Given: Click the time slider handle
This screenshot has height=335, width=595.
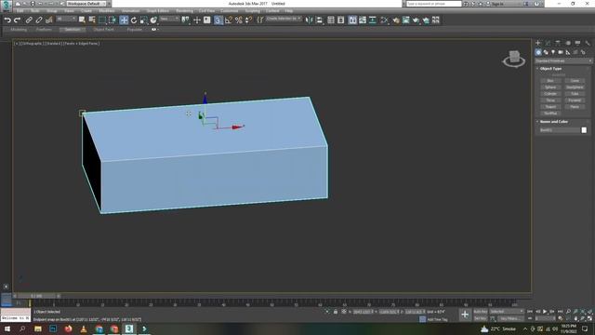Looking at the screenshot, I should click(36, 296).
